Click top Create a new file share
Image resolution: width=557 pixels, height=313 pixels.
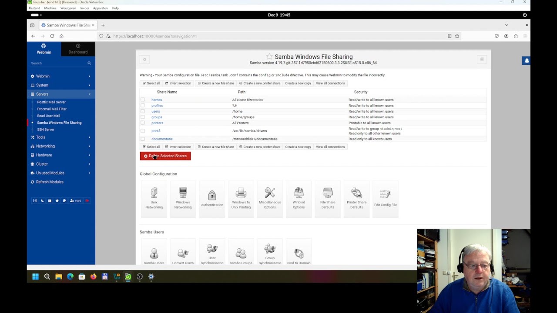tap(216, 83)
